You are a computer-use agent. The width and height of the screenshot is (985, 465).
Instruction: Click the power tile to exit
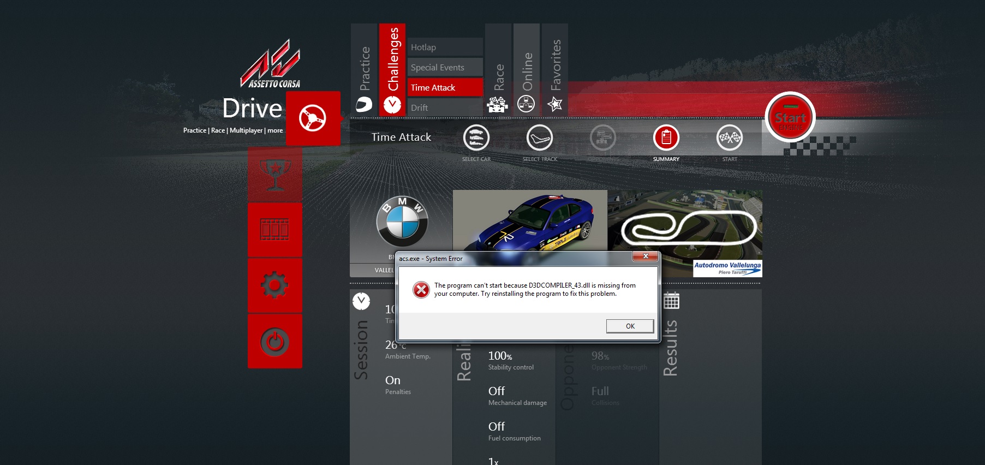(275, 341)
